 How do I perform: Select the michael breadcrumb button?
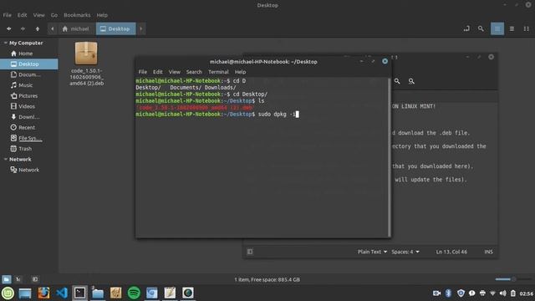click(76, 29)
